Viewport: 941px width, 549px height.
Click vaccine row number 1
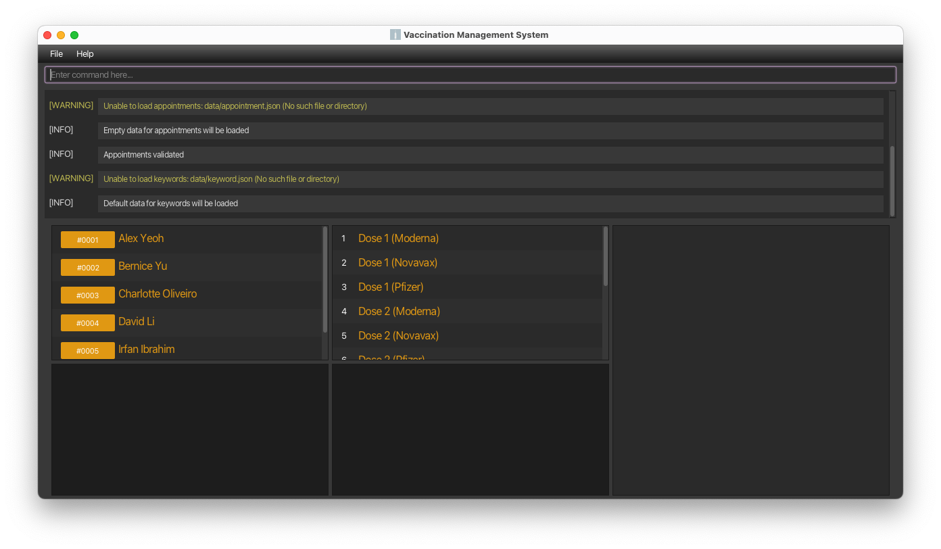(343, 238)
